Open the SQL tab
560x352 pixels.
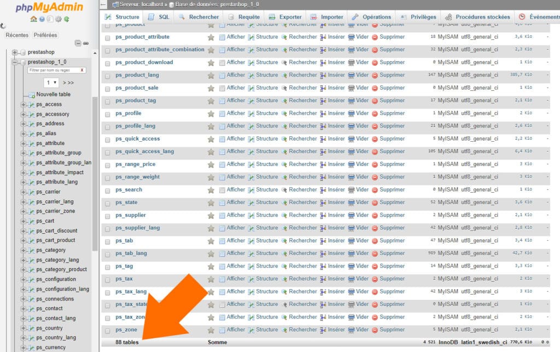159,17
